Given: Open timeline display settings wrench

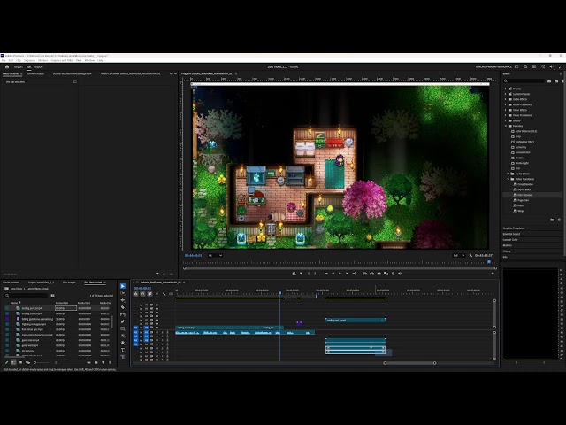Looking at the screenshot, I should pos(164,294).
